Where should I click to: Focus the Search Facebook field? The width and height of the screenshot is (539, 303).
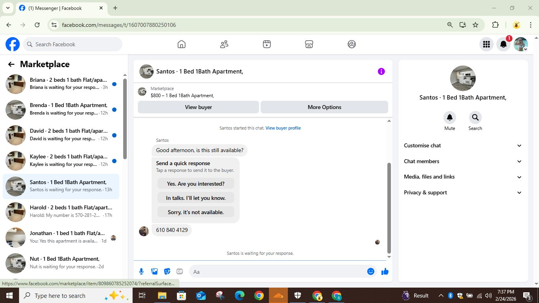73,44
